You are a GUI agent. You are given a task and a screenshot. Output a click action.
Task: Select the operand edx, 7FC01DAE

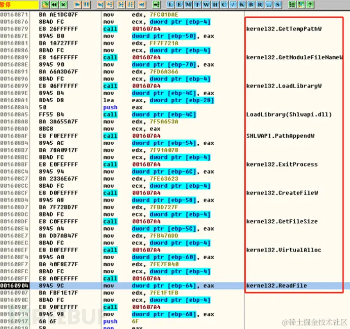coord(155,15)
